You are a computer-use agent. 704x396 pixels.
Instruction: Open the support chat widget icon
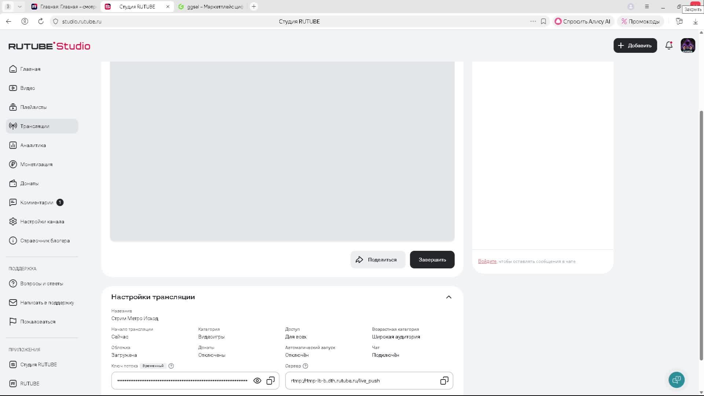(x=676, y=379)
